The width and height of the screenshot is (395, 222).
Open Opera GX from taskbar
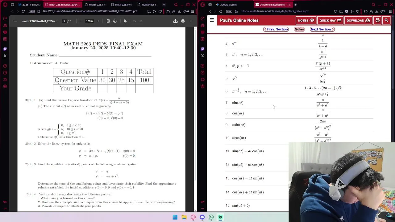pos(193,217)
